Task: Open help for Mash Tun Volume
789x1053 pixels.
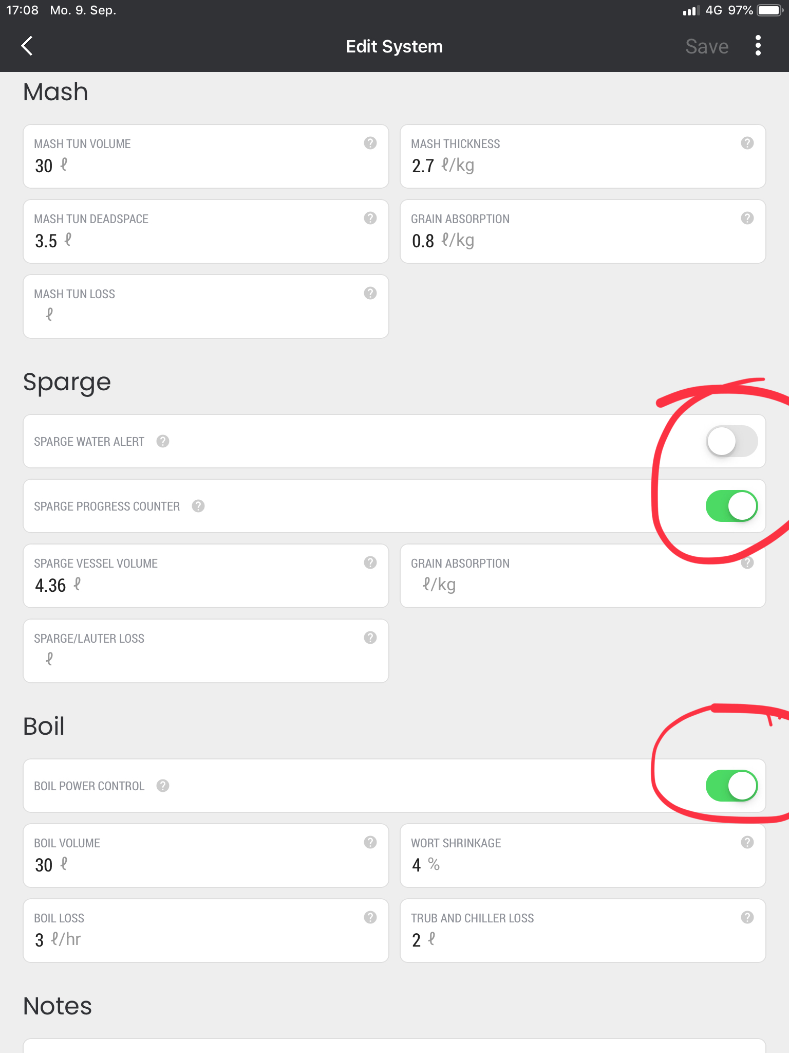Action: pos(370,143)
